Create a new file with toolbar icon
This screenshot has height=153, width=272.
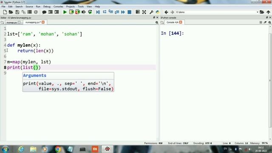coord(5,12)
